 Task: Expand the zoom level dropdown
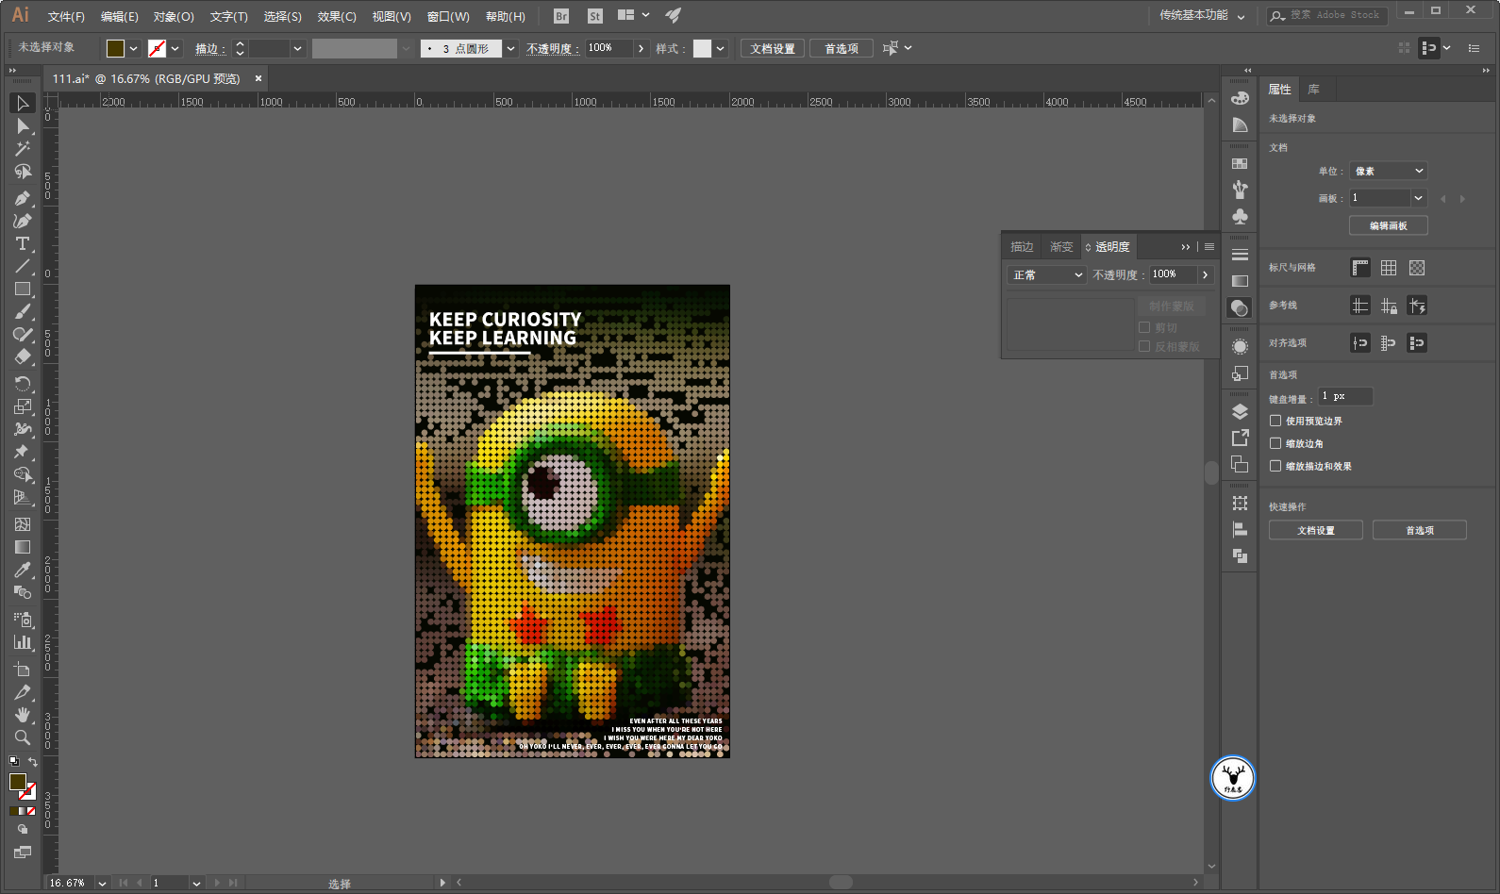tap(102, 884)
